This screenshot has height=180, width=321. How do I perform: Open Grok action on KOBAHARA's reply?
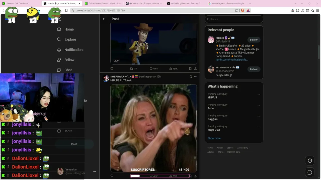[x=191, y=77]
